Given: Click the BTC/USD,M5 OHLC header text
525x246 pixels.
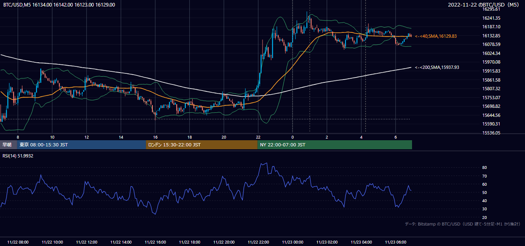Looking at the screenshot, I should coord(59,5).
